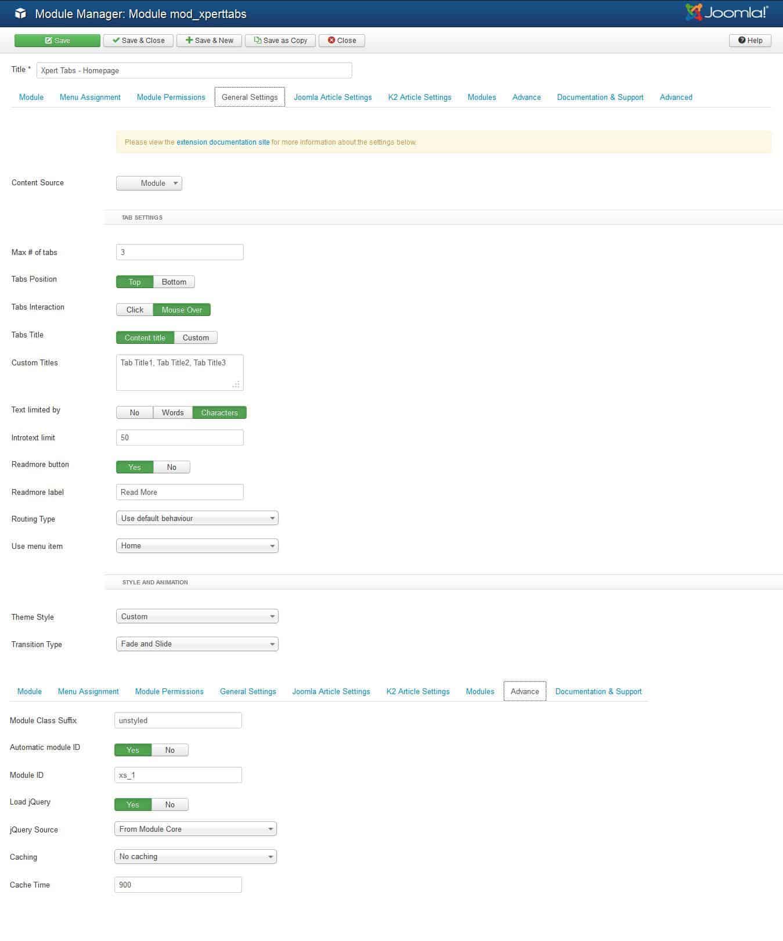783x941 pixels.
Task: Click the module cube icon in the header
Action: [x=20, y=13]
